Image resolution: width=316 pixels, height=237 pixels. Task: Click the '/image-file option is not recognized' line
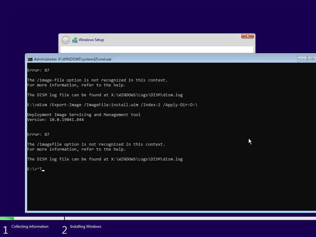click(x=97, y=80)
